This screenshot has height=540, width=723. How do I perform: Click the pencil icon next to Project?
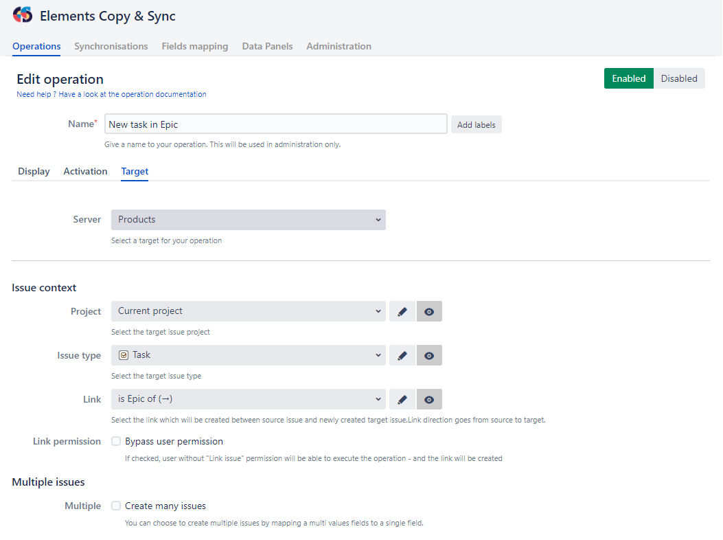[x=402, y=311]
